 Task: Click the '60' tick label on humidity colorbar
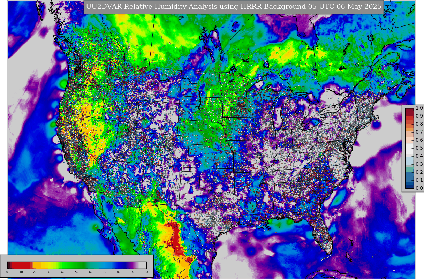pos(91,272)
